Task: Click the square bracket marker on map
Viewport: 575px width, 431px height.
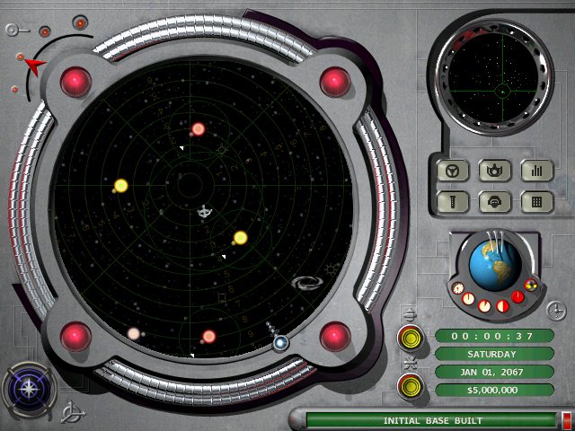Action: (222, 296)
